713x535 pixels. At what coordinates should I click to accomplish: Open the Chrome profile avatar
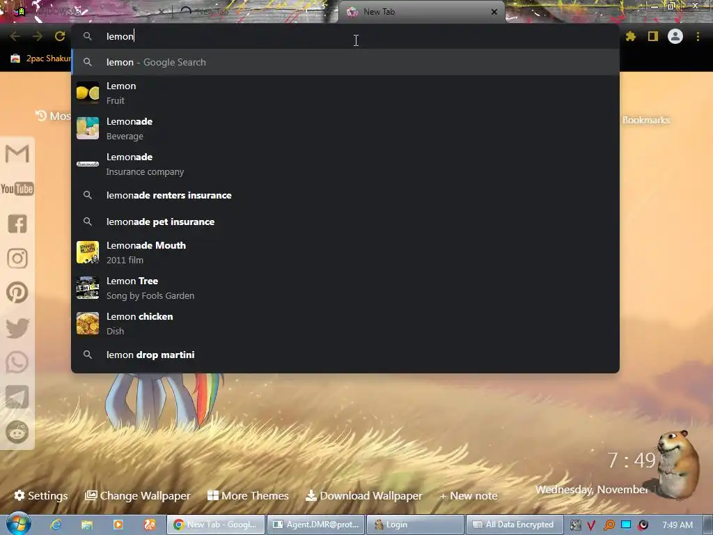click(675, 36)
